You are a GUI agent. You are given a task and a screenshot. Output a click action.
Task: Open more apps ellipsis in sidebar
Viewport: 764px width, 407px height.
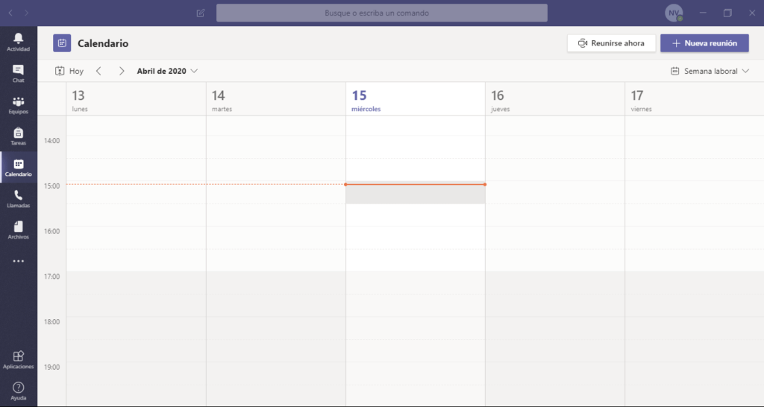coord(18,262)
